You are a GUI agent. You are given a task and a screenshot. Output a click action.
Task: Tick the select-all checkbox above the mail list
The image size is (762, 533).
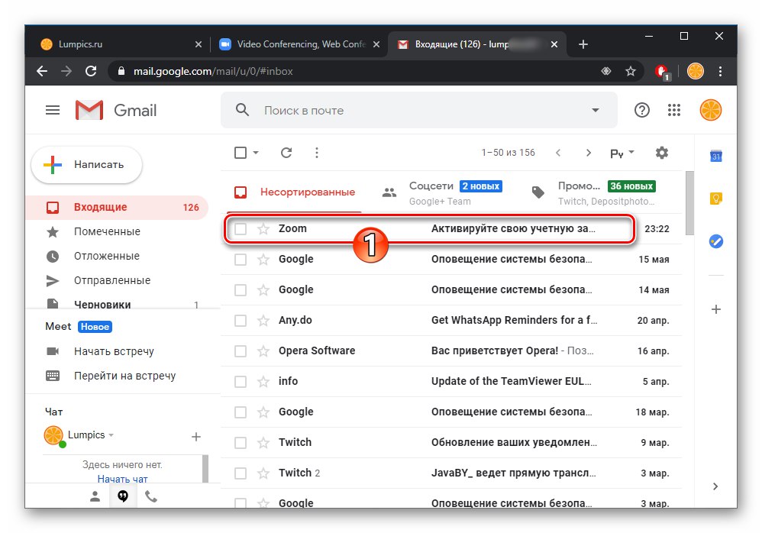241,153
